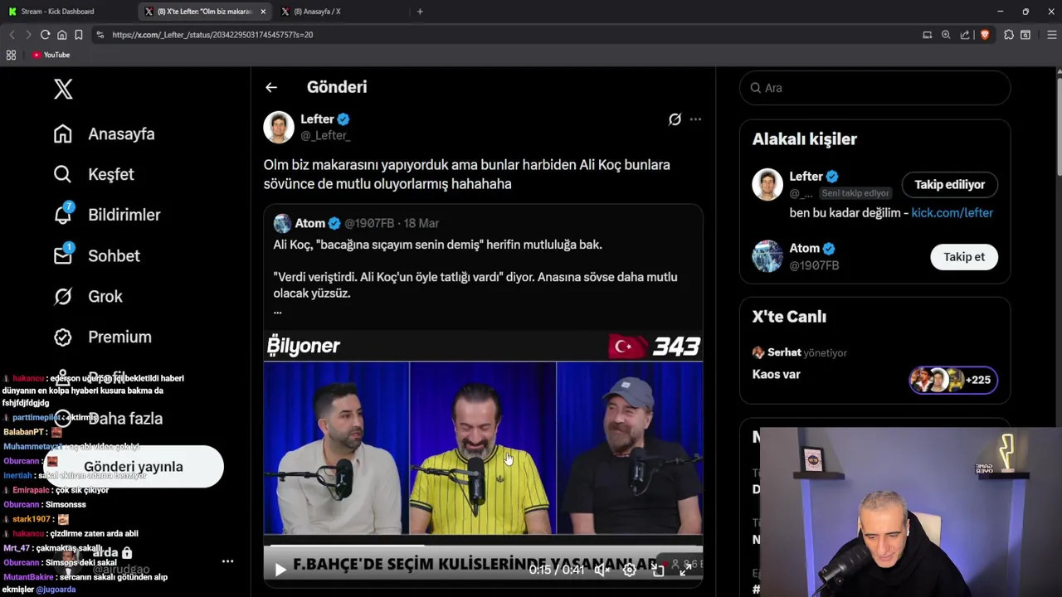Click the Brave Shields icon
Image resolution: width=1062 pixels, height=597 pixels.
pos(985,35)
